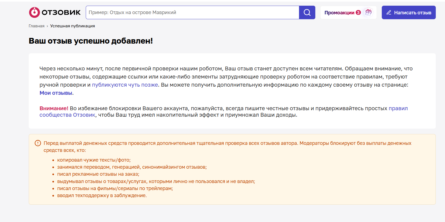Click the bullet "копировал чужие тексты/фото"
This screenshot has width=445, height=222.
94,160
